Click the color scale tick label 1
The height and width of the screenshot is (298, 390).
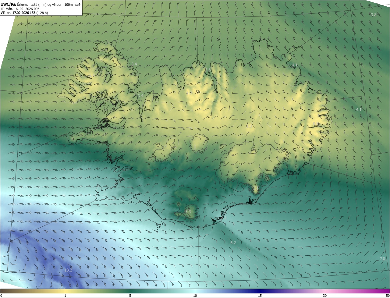coord(65,296)
